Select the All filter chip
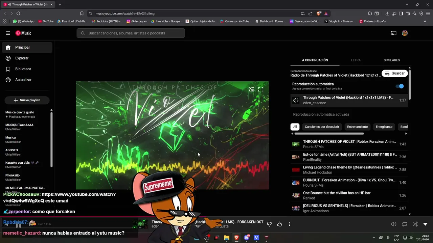This screenshot has height=243, width=433. tap(295, 127)
